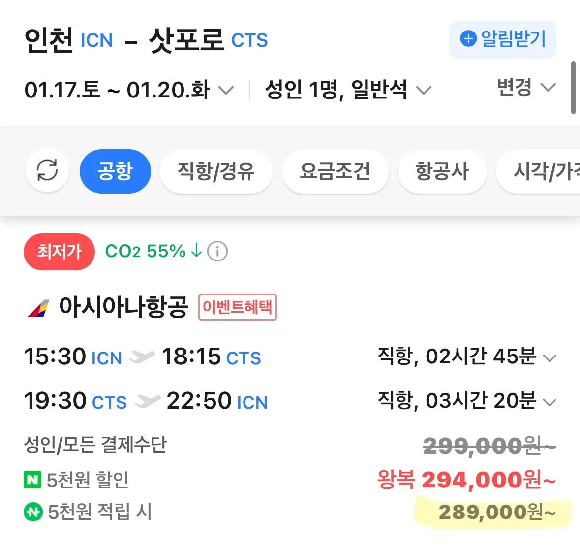580x552 pixels.
Task: Select the 항공사 filter tab
Action: pyautogui.click(x=441, y=171)
